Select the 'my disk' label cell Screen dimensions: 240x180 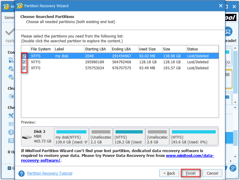(62, 56)
